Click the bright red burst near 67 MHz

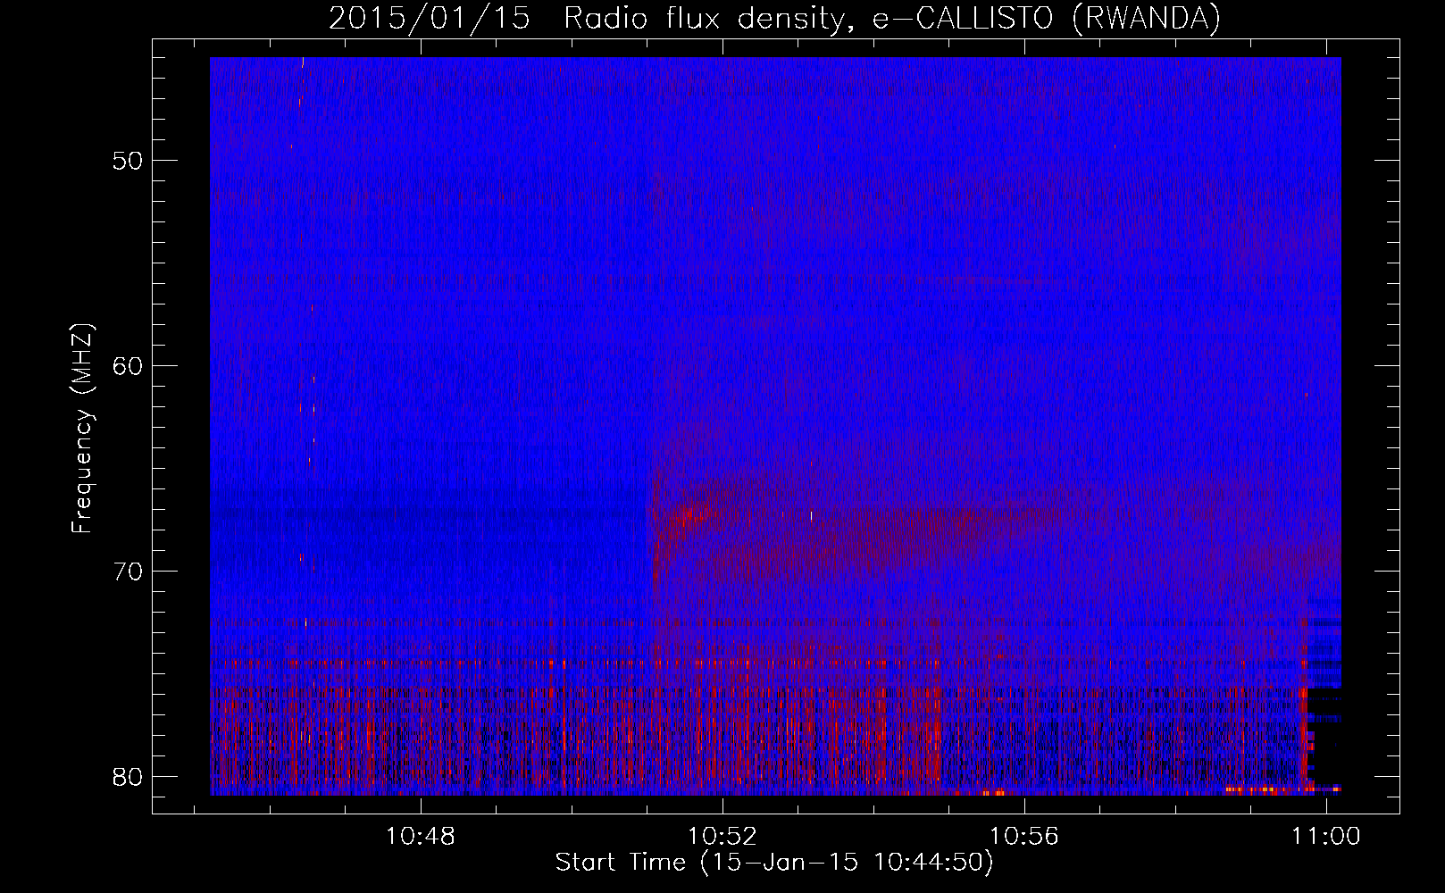pos(698,513)
